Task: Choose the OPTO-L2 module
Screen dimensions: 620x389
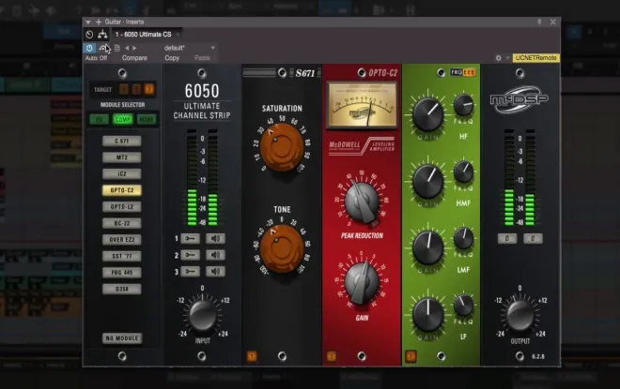Action: pos(122,207)
